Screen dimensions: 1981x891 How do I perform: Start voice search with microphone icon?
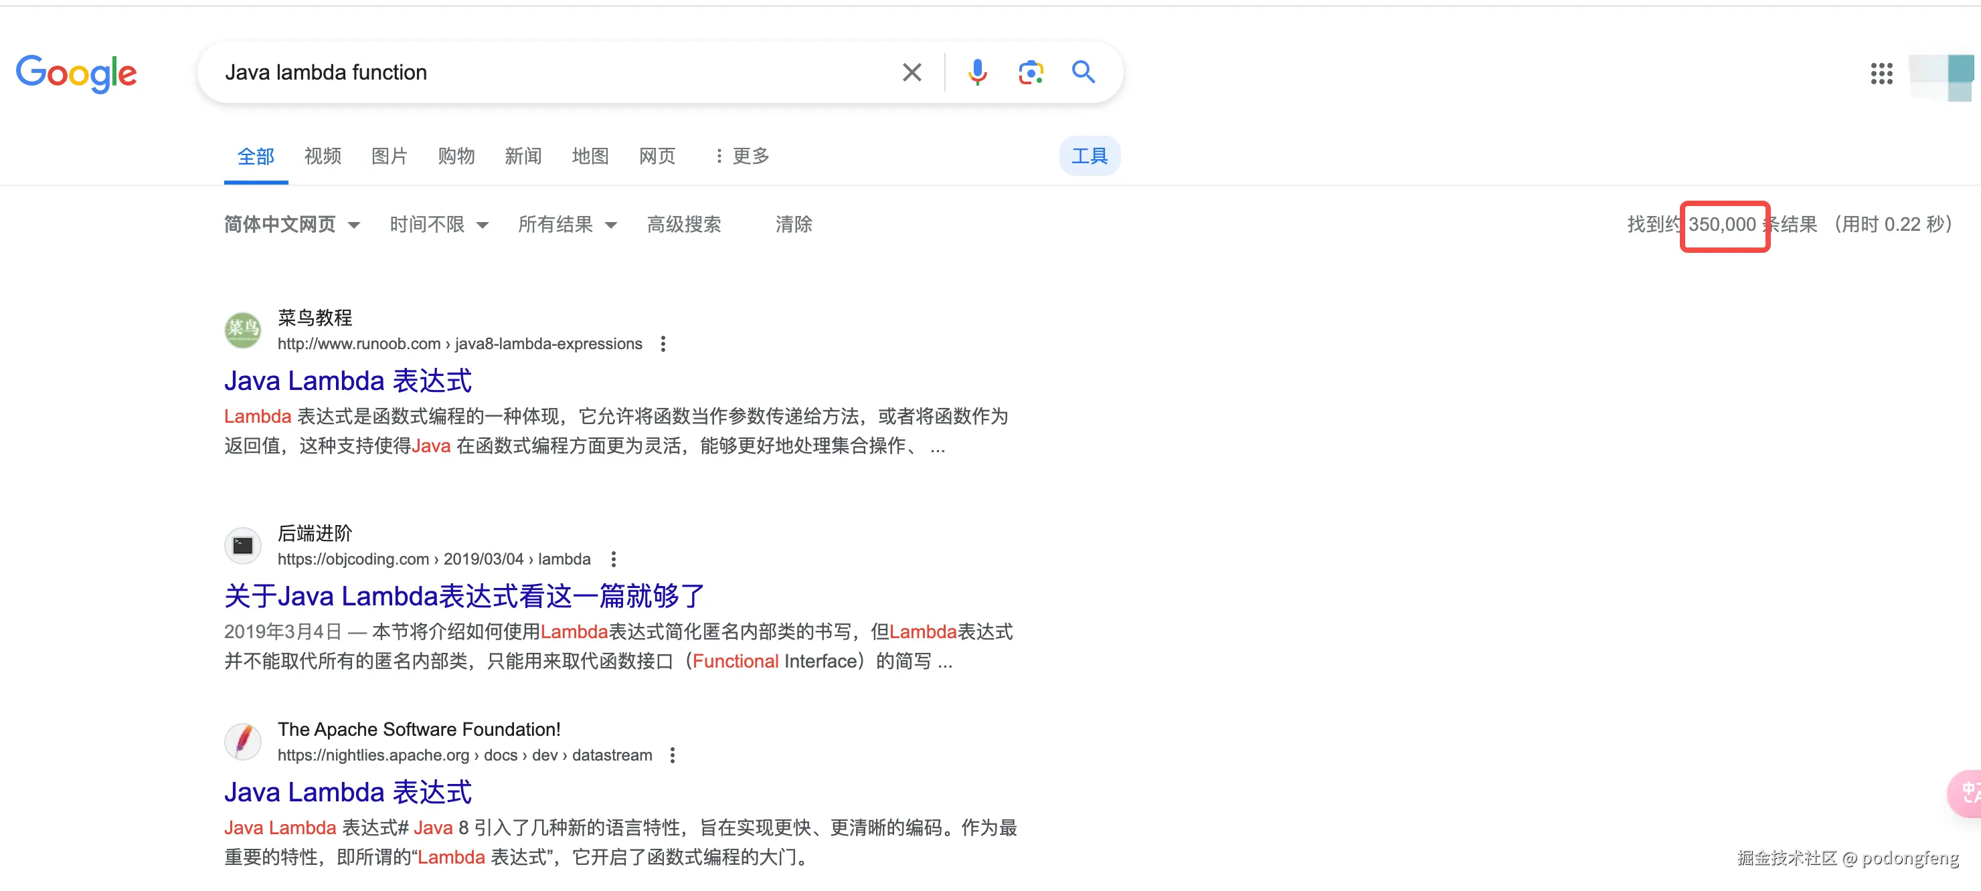(x=977, y=72)
